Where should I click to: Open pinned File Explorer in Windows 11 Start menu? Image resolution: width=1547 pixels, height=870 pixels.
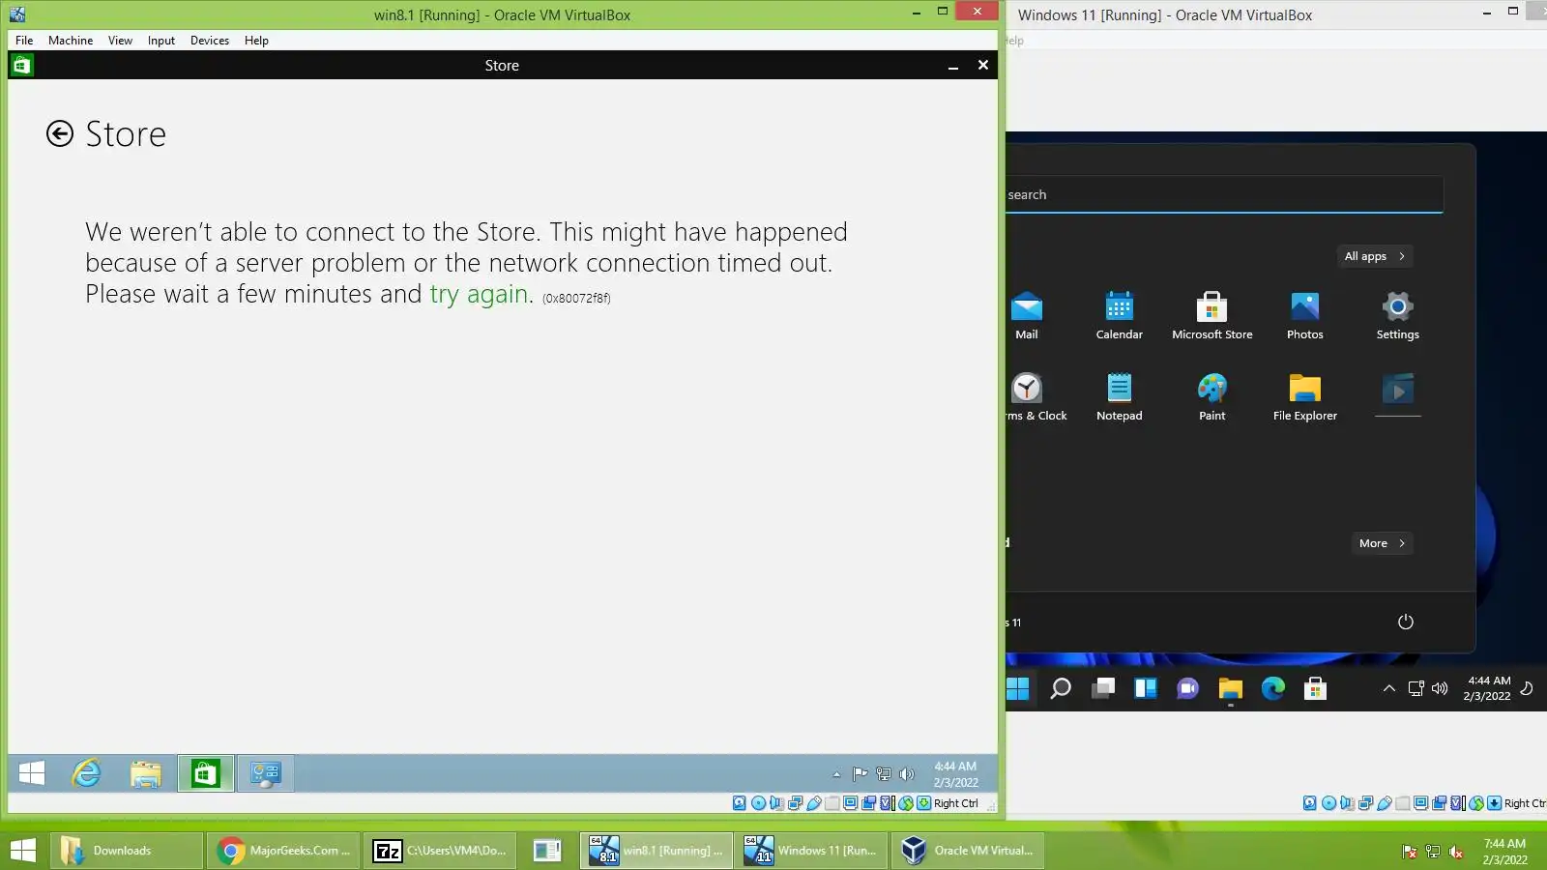(x=1305, y=397)
